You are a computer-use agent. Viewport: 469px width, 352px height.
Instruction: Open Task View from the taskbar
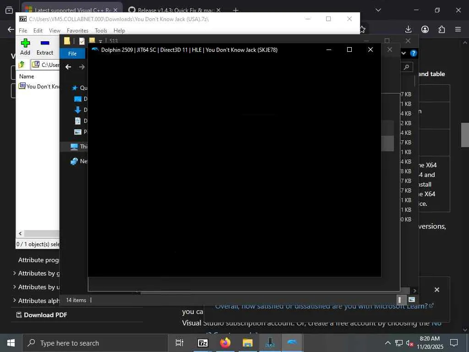179,343
